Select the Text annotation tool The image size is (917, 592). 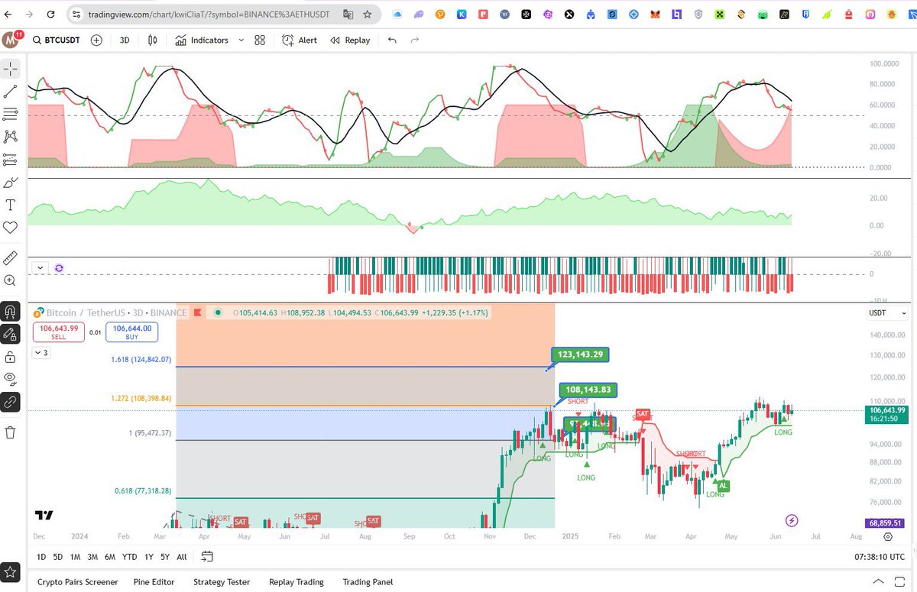11,205
